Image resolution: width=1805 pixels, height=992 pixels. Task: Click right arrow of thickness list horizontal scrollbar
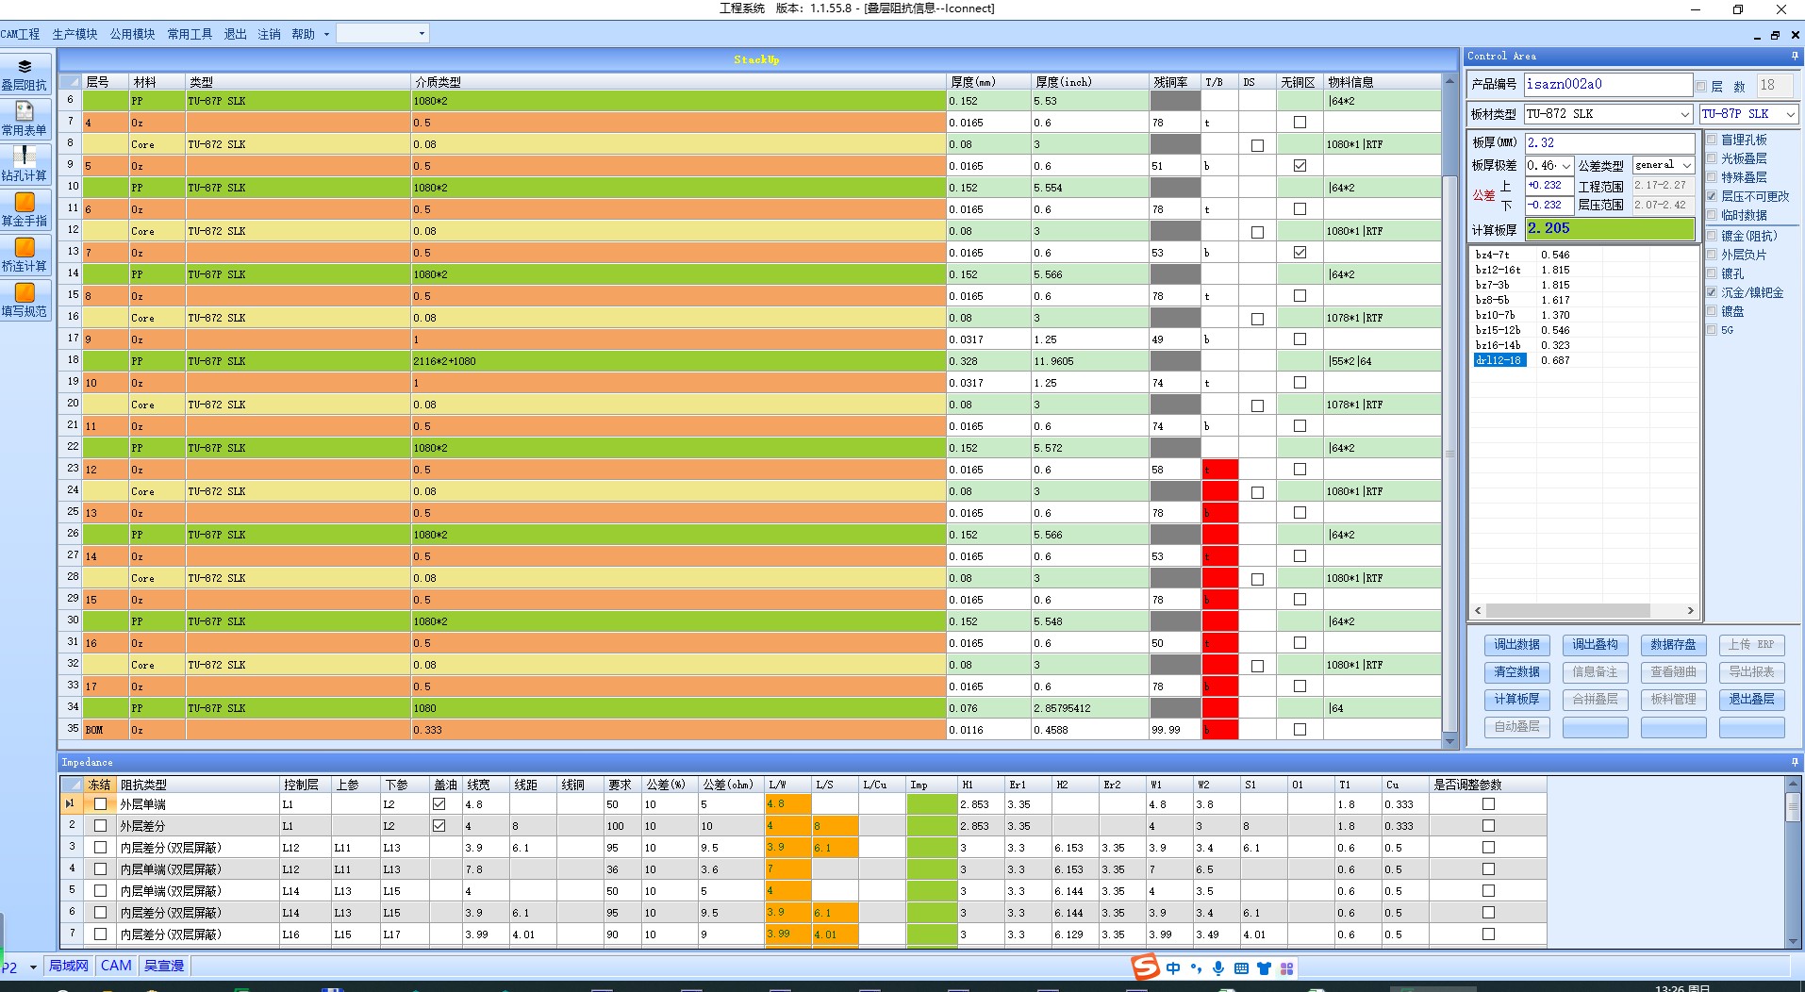1690,611
